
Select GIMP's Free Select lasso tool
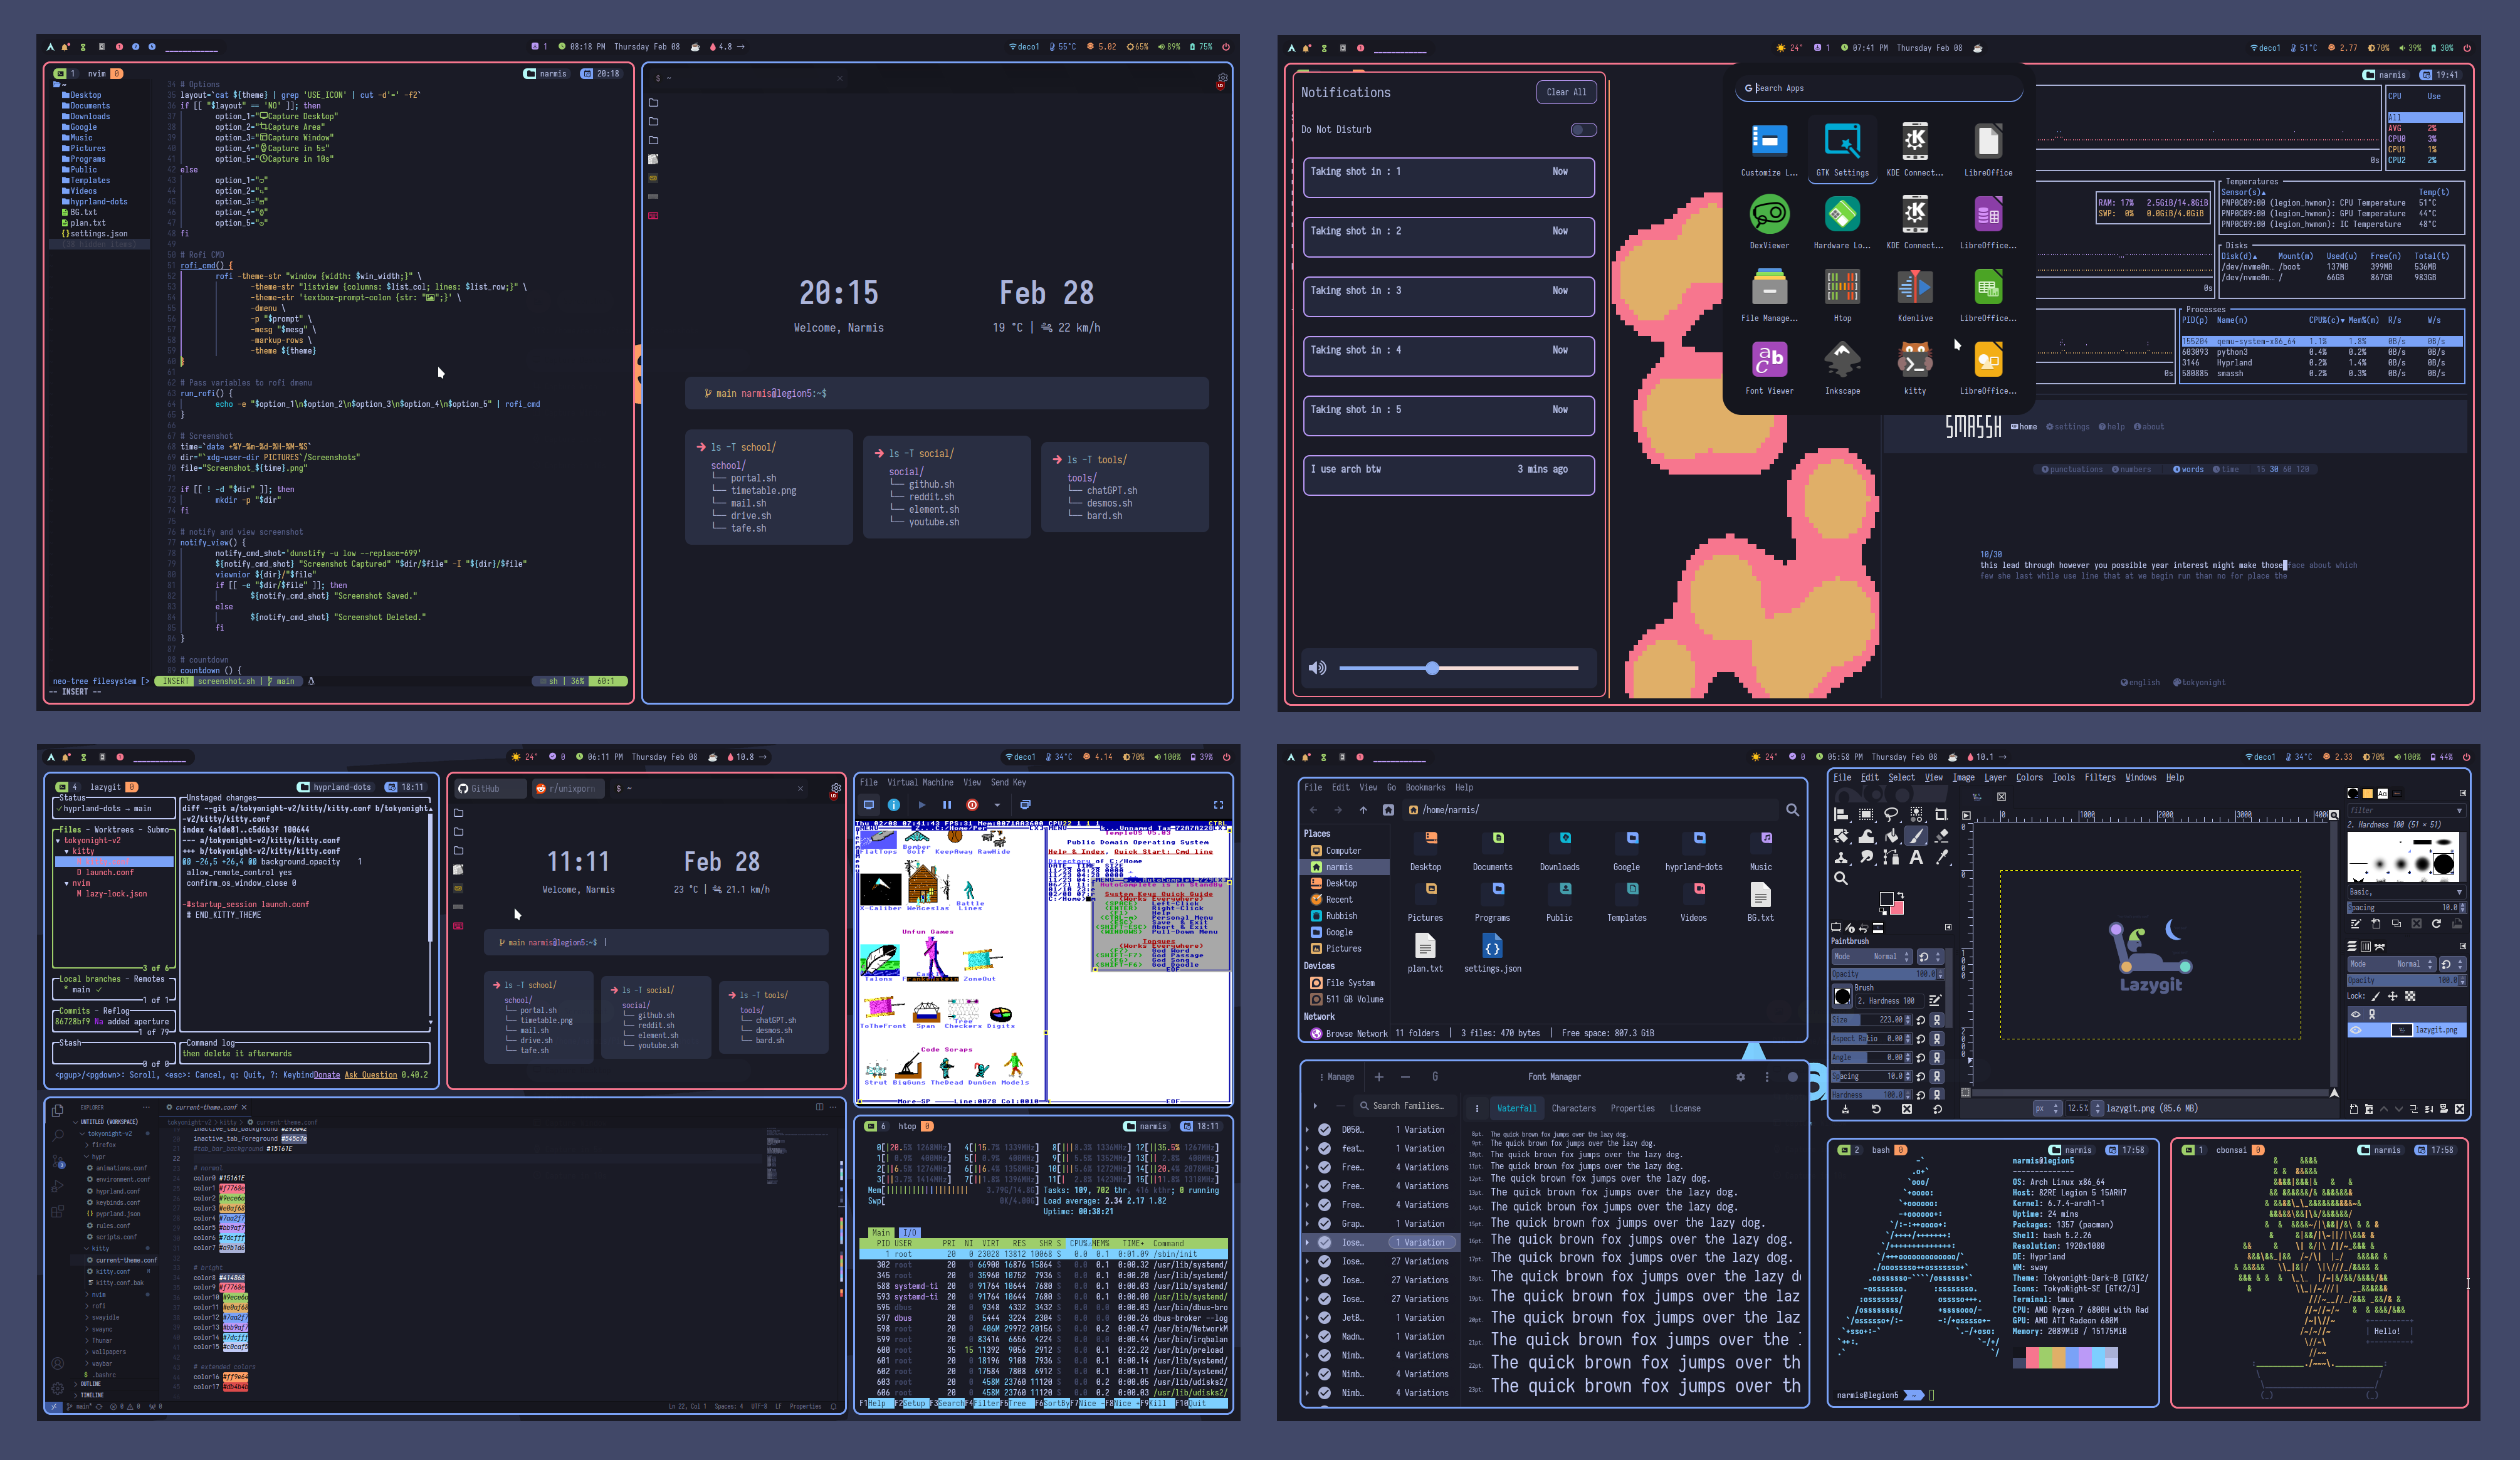(x=1891, y=814)
